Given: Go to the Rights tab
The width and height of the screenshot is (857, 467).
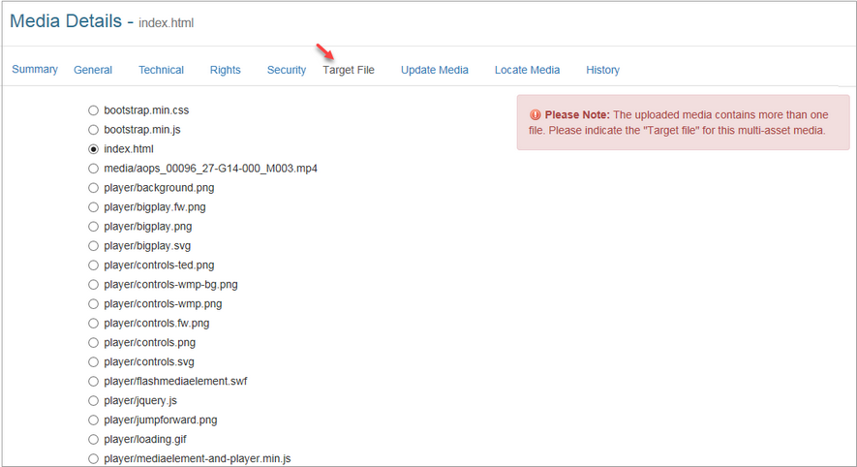Looking at the screenshot, I should 225,70.
